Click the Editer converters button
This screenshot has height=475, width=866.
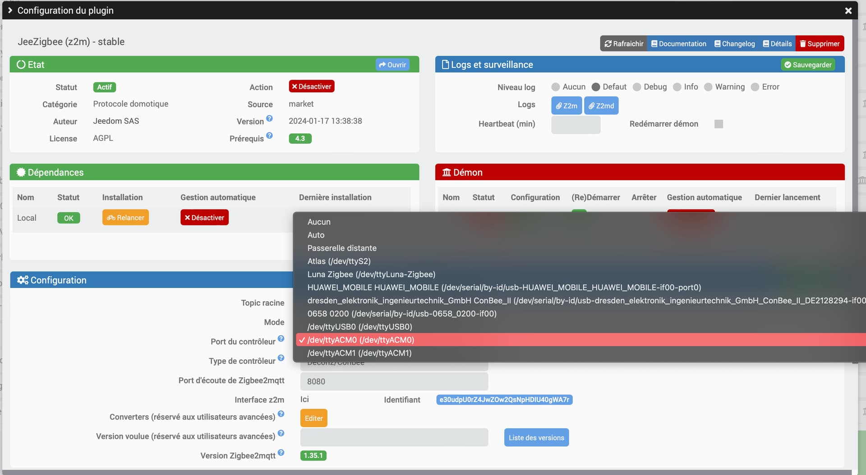pyautogui.click(x=314, y=418)
